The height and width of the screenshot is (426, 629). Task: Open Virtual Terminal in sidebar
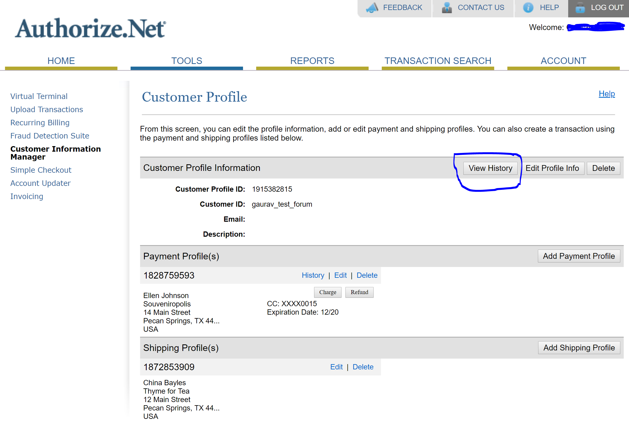click(x=39, y=96)
